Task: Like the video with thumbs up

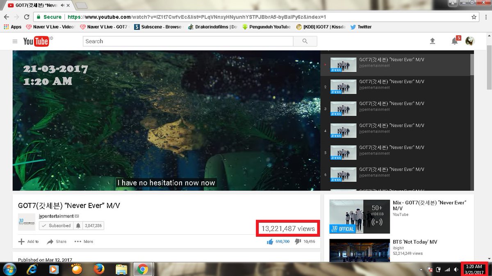Action: [x=270, y=242]
